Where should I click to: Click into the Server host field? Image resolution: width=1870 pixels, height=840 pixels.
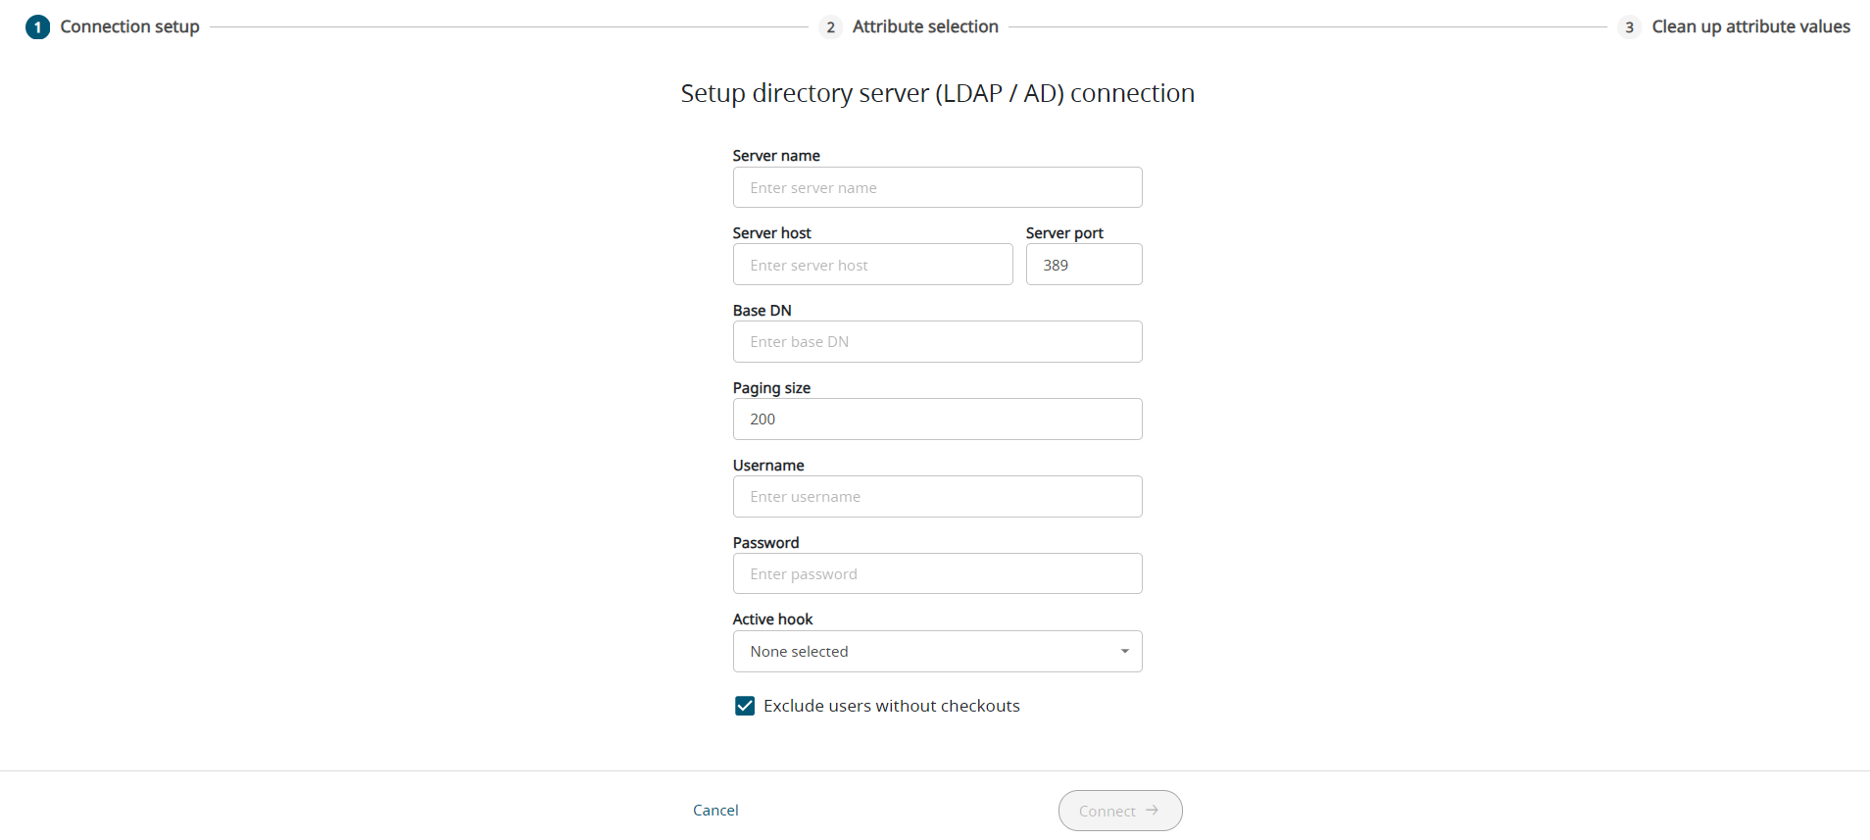point(871,265)
